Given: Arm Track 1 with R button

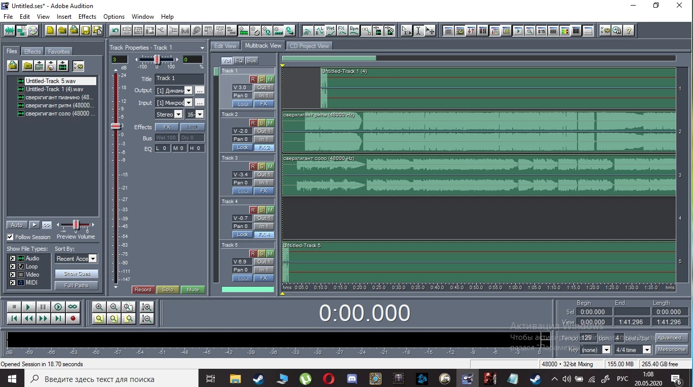Looking at the screenshot, I should point(253,80).
